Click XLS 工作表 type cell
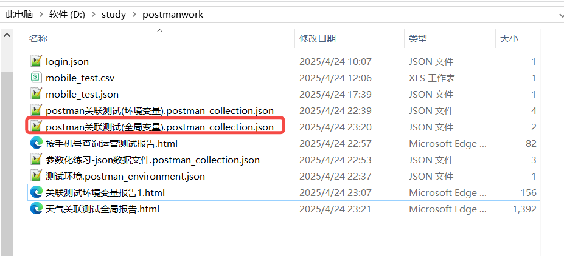The image size is (564, 256). coord(432,78)
